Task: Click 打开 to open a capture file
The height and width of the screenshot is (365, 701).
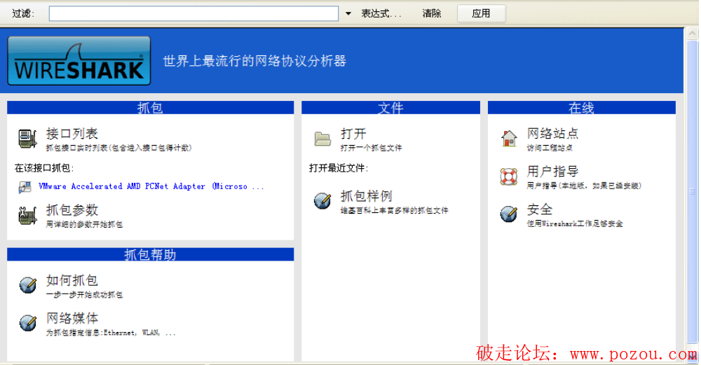Action: click(x=353, y=134)
